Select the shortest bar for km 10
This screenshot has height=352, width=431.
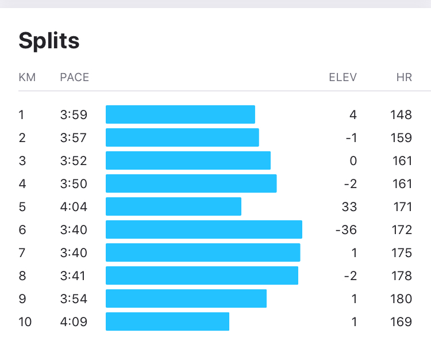point(167,322)
